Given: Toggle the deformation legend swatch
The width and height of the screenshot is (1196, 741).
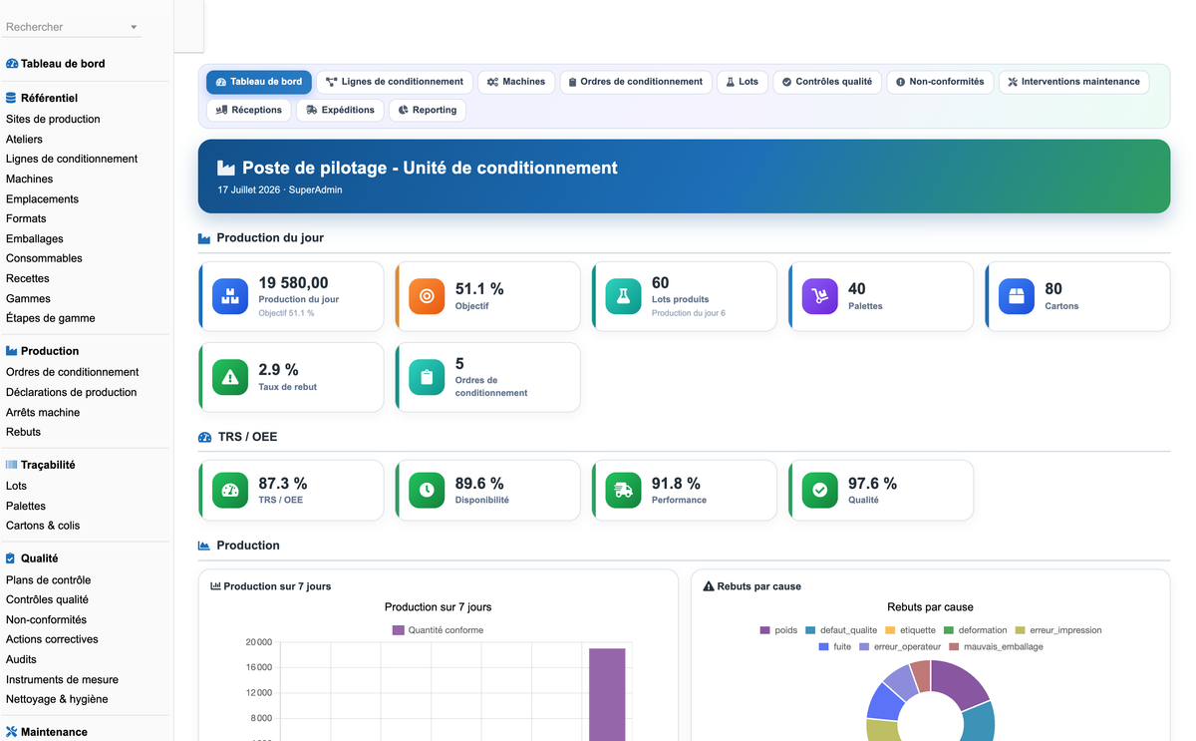Looking at the screenshot, I should tap(949, 630).
